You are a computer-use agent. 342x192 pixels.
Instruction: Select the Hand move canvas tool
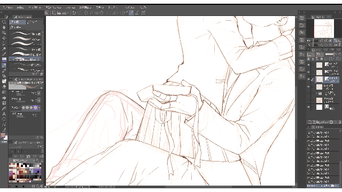point(4,27)
